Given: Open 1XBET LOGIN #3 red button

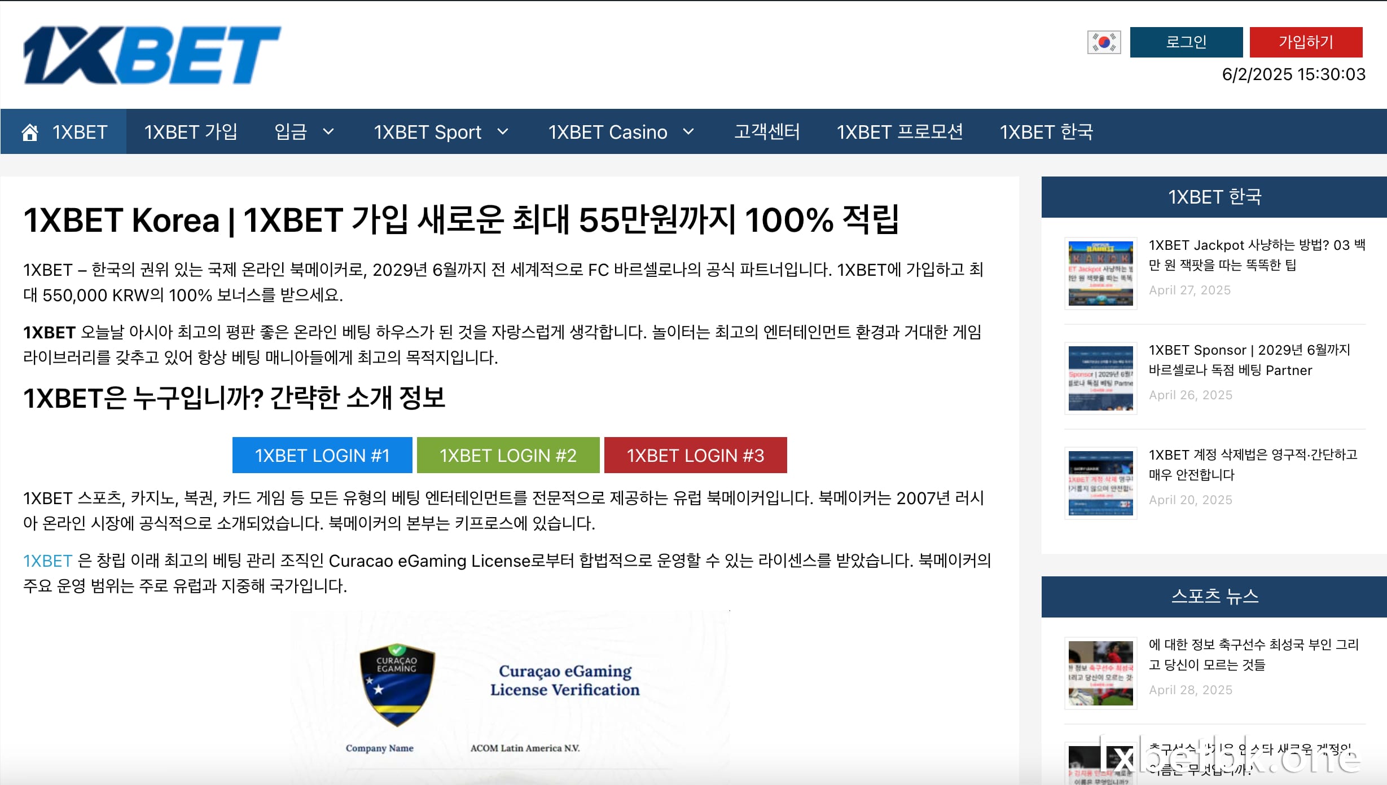Looking at the screenshot, I should click(696, 455).
